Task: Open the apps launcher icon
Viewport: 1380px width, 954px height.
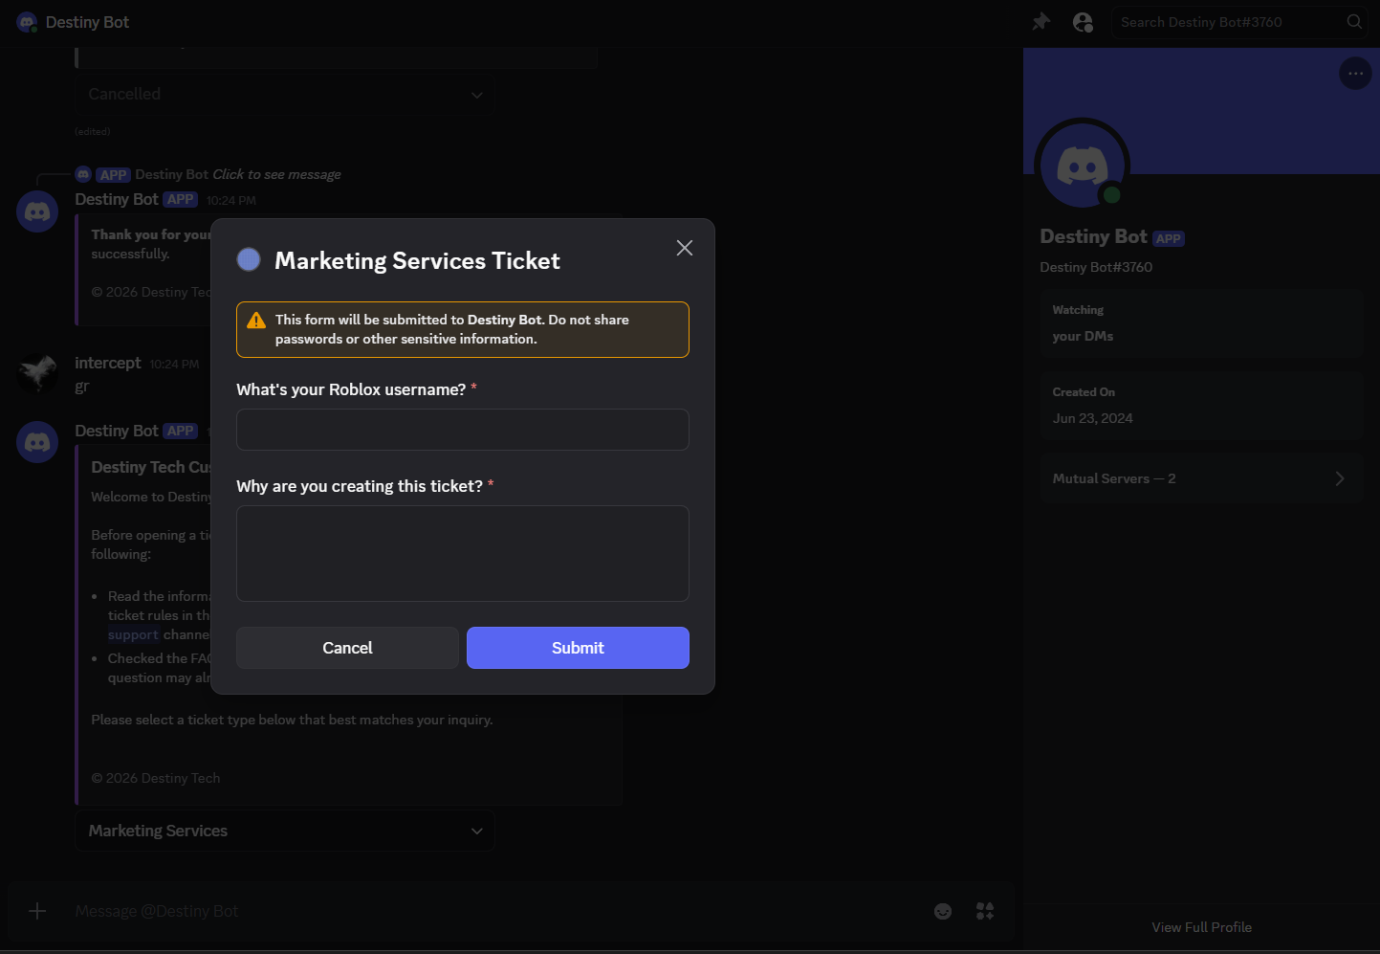Action: pyautogui.click(x=985, y=911)
